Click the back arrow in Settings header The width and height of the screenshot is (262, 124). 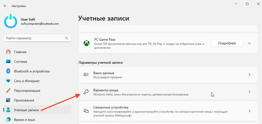[5, 6]
